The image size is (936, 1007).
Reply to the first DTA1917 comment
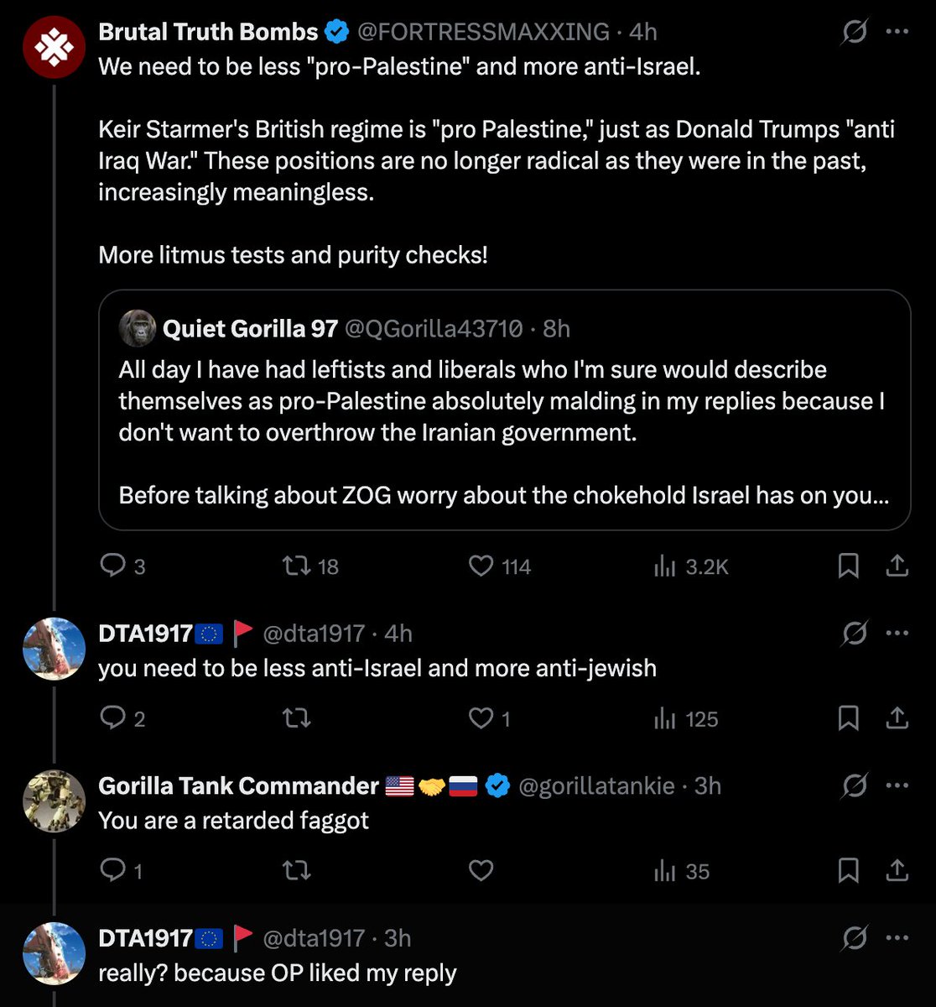click(x=122, y=719)
